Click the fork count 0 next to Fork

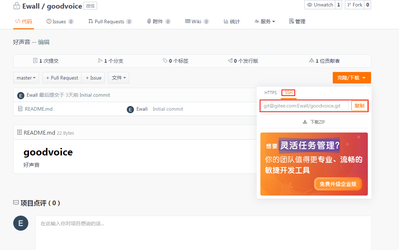coord(367,5)
